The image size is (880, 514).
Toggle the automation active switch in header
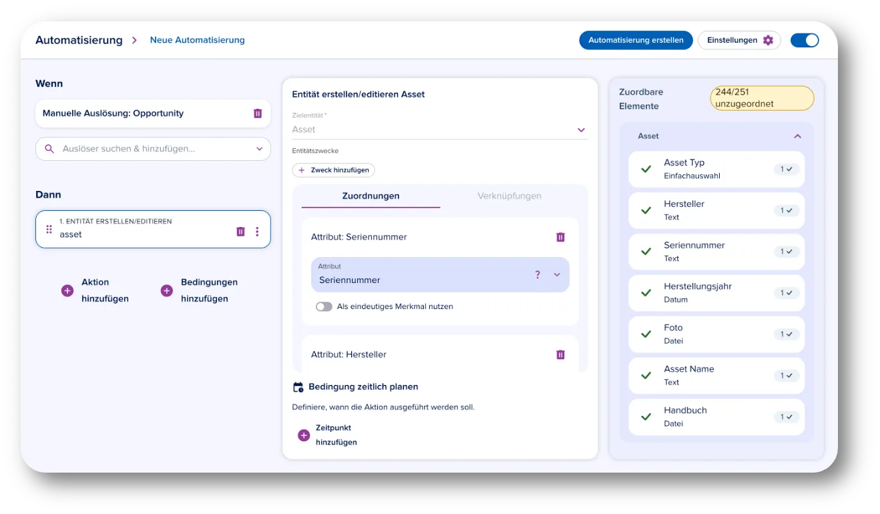tap(805, 40)
